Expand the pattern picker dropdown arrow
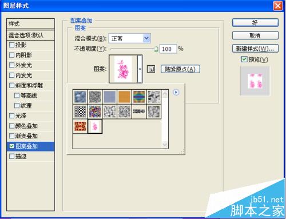 tap(140, 69)
